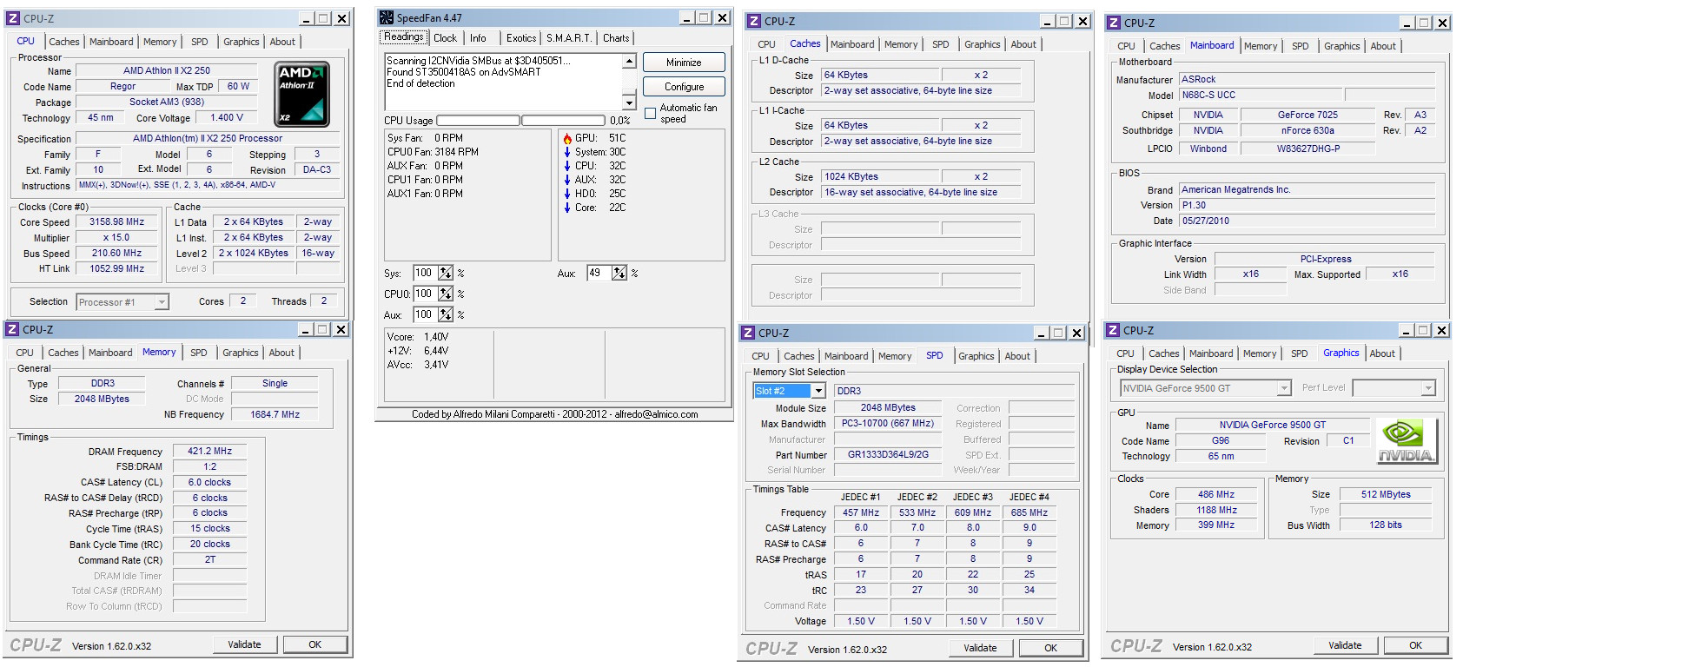
Task: Click the HD0 temperature down-arrow icon
Action: pos(567,194)
